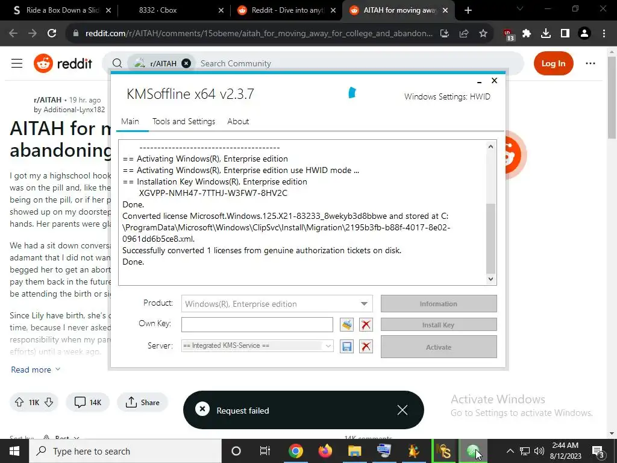The image size is (617, 463).
Task: Open Cortana circle on the taskbar
Action: pyautogui.click(x=236, y=451)
